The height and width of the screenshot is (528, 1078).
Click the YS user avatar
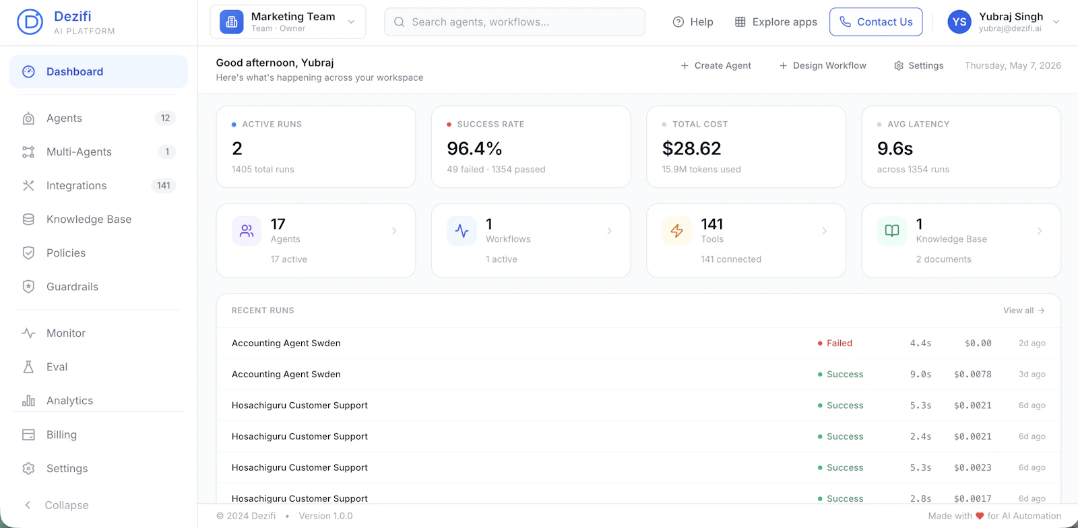[x=959, y=22]
